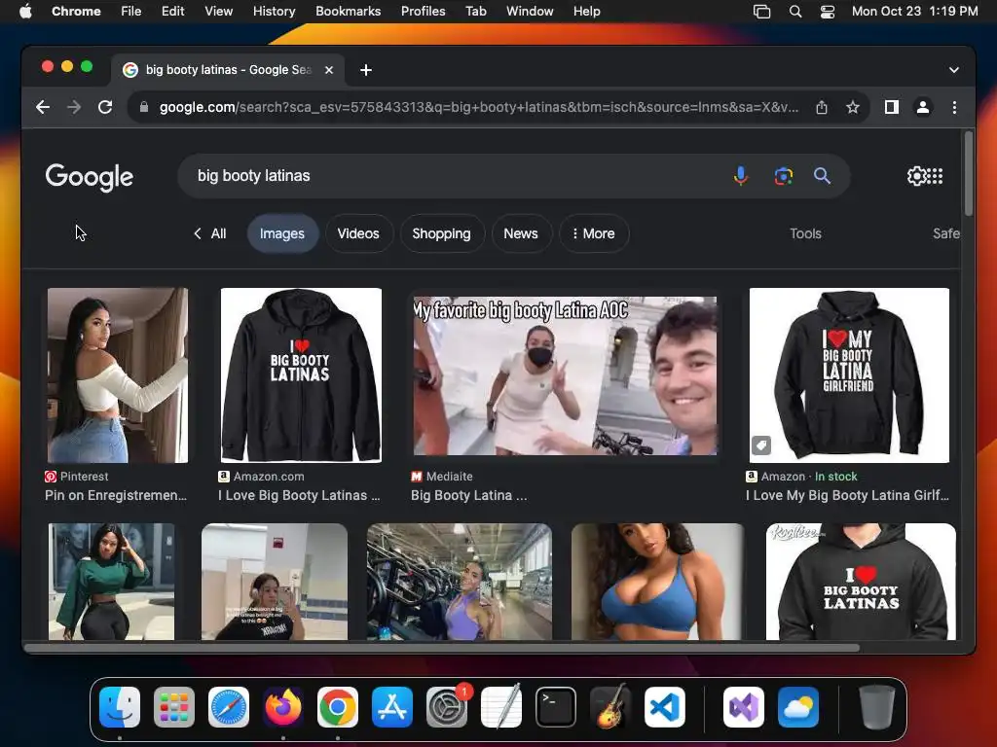Launch Firefox from the Dock
This screenshot has width=997, height=747.
283,707
